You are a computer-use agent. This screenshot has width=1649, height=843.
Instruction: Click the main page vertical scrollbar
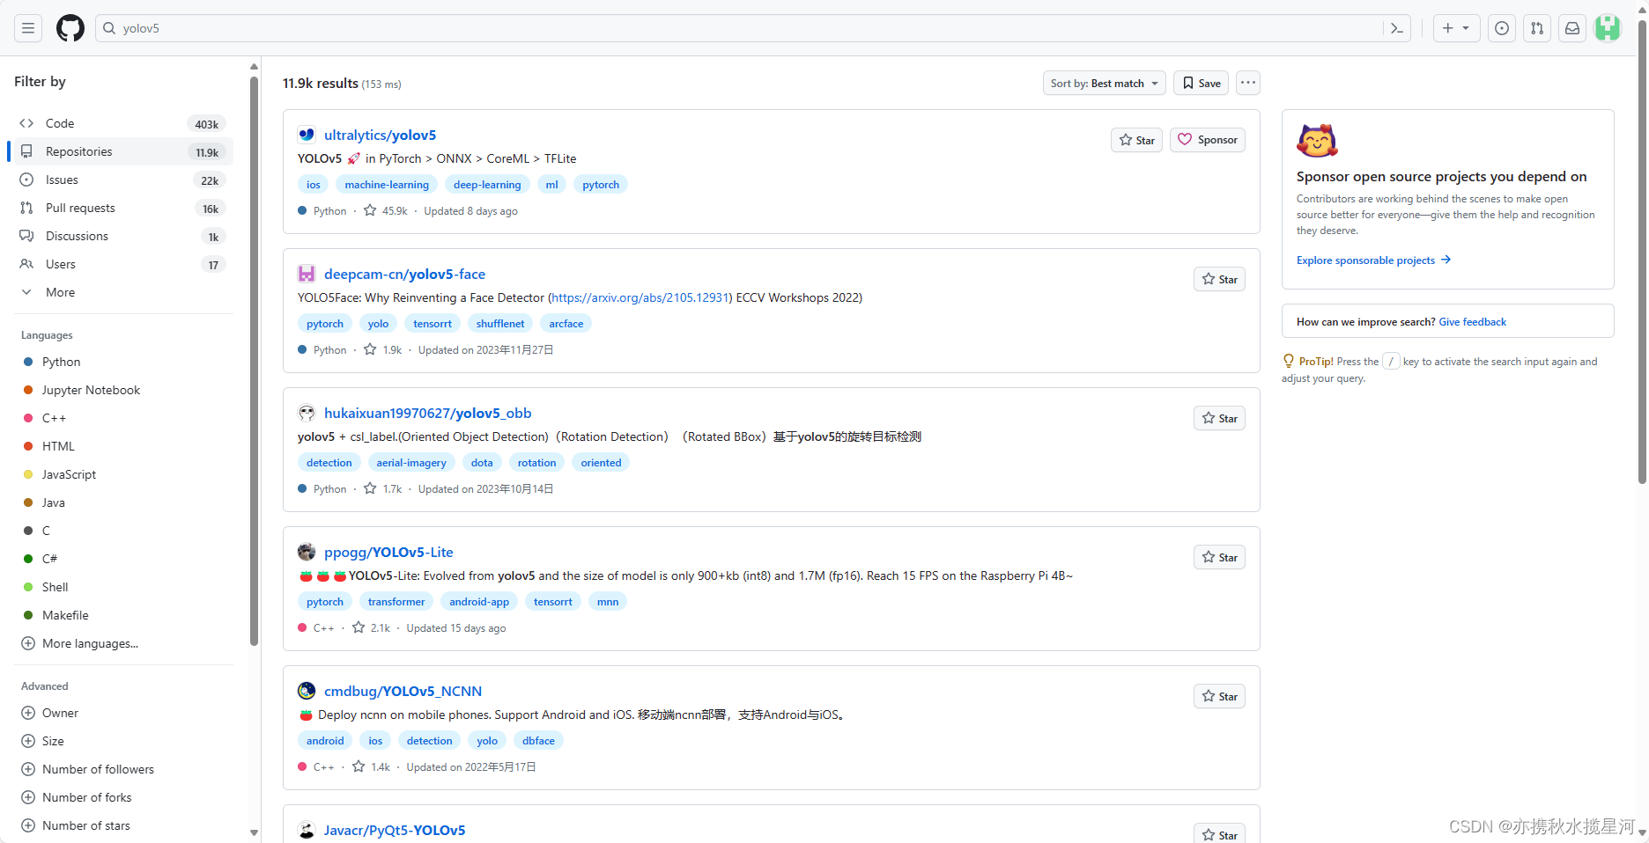1642,251
